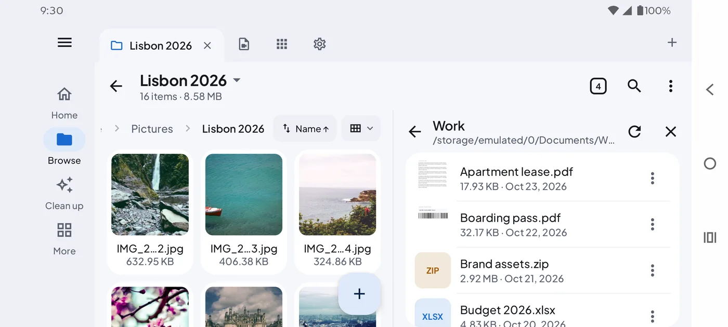Open the tab counter showing 4
The image size is (728, 327).
[x=598, y=86]
